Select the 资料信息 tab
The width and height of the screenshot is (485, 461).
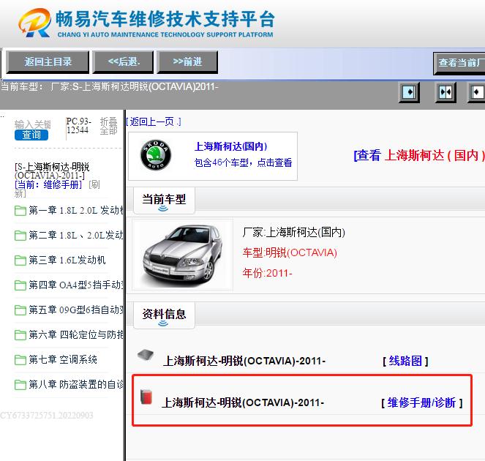[x=164, y=315]
